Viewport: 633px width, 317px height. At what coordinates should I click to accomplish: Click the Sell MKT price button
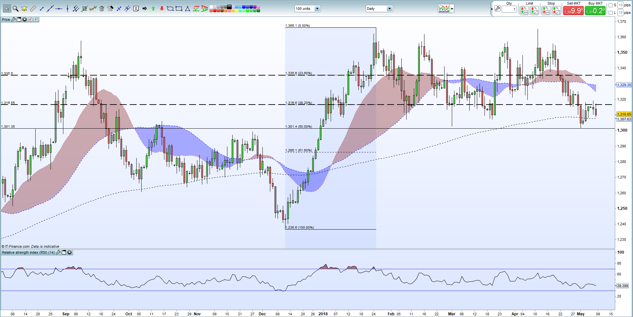pyautogui.click(x=573, y=11)
